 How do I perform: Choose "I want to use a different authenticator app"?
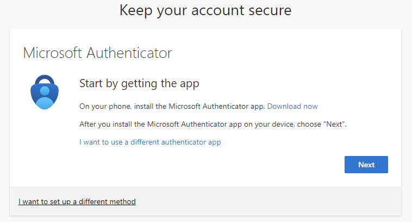(150, 142)
